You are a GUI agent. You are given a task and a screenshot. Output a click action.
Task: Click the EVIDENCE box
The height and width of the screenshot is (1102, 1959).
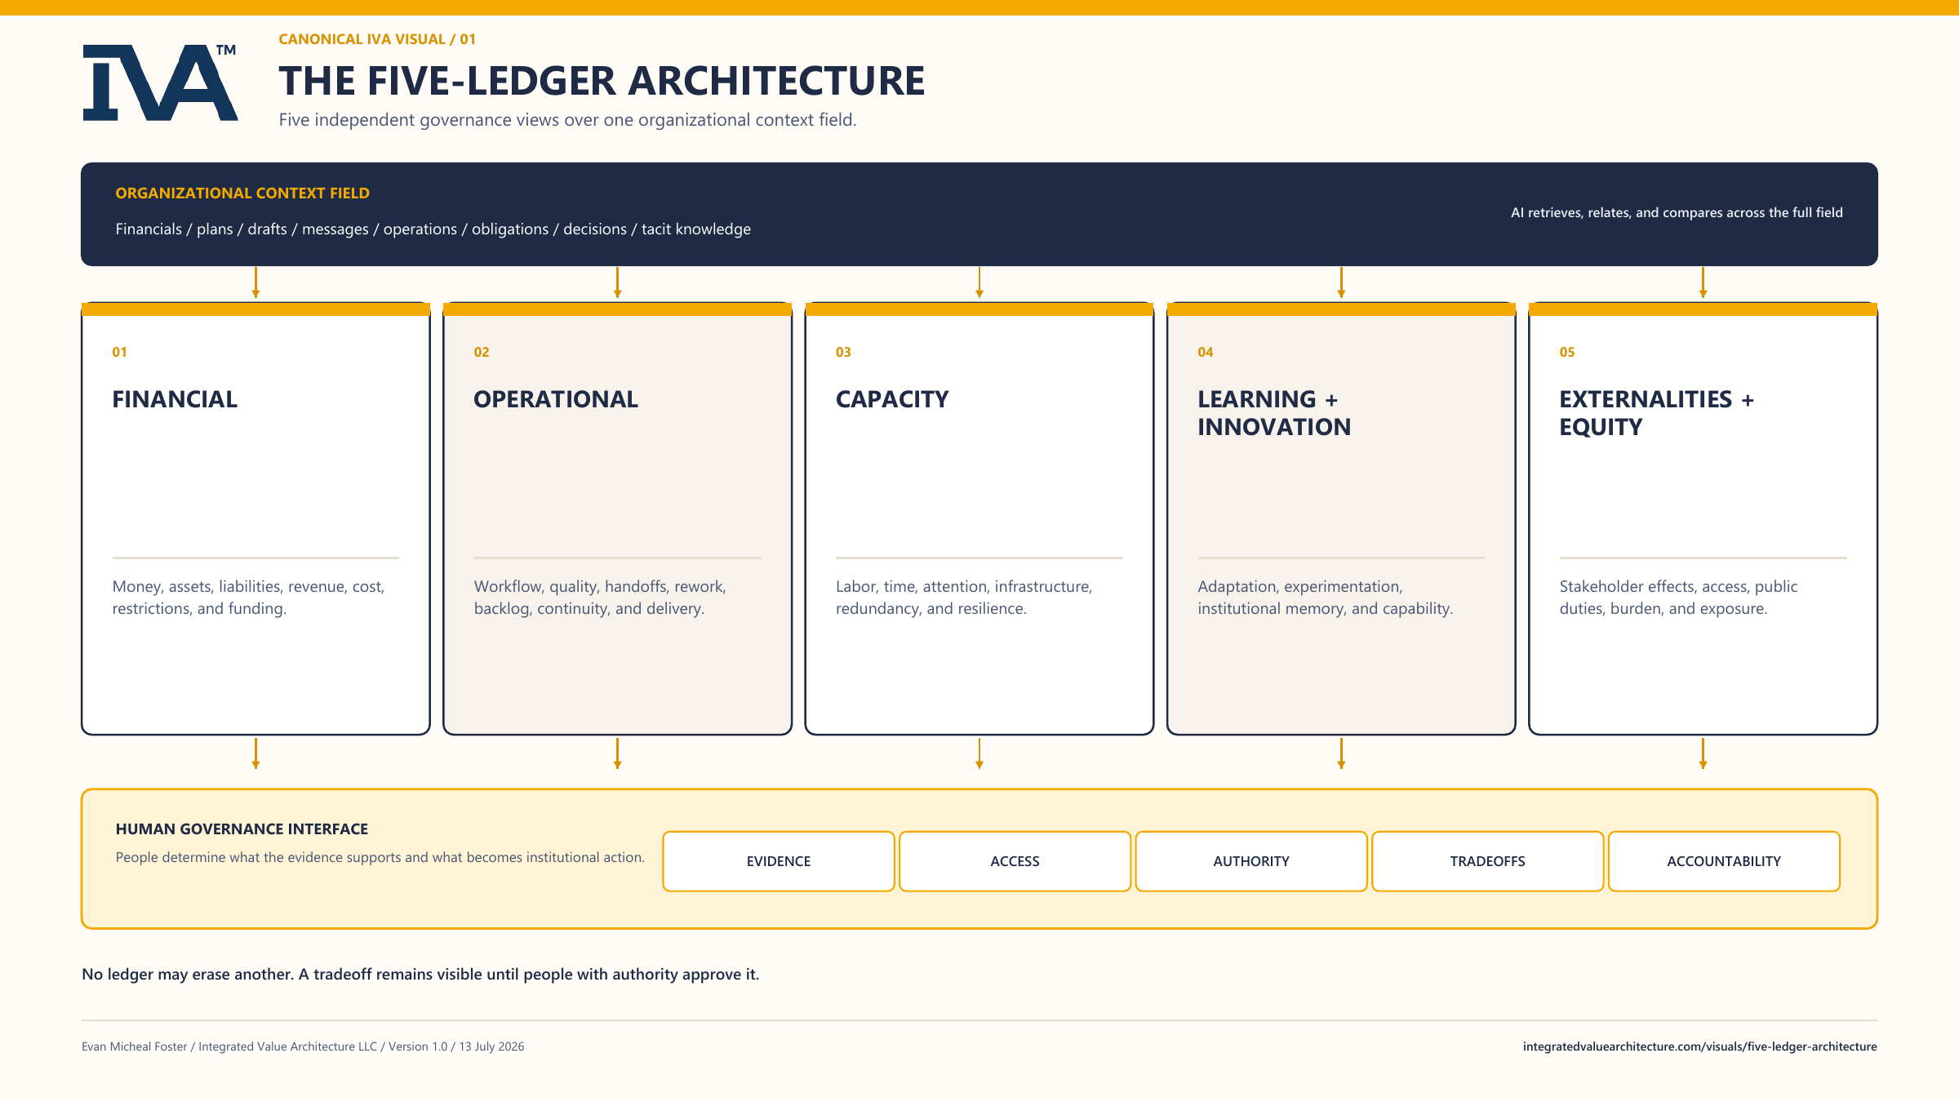coord(779,861)
